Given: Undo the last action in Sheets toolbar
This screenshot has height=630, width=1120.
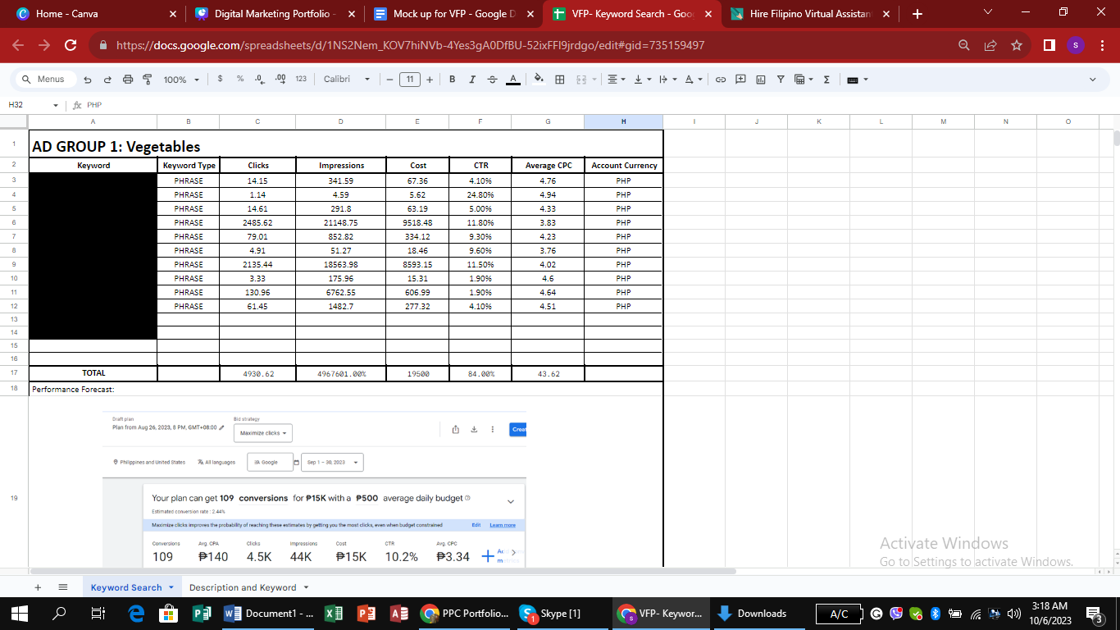Looking at the screenshot, I should pos(88,80).
